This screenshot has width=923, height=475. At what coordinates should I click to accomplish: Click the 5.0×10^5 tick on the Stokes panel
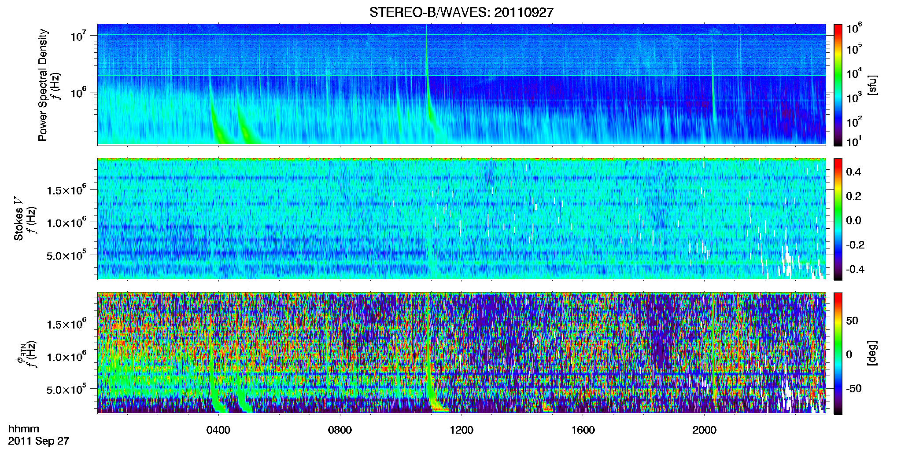(x=66, y=255)
